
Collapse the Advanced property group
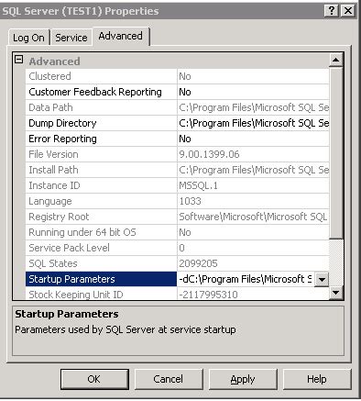click(19, 60)
